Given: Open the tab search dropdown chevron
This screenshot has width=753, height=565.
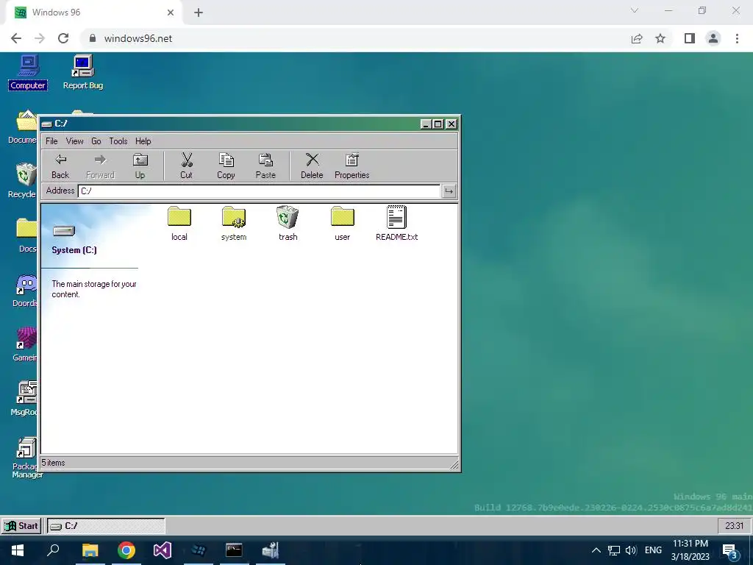Looking at the screenshot, I should tap(635, 10).
